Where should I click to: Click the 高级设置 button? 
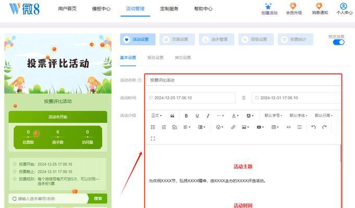(256, 40)
